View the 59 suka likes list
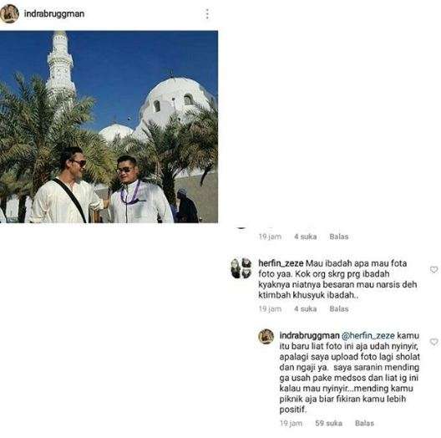The image size is (441, 438). [328, 423]
